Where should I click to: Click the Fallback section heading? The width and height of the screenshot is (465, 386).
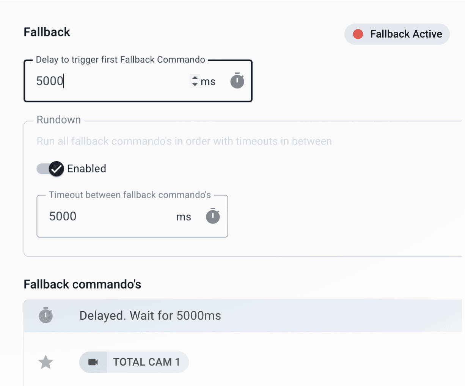(47, 32)
